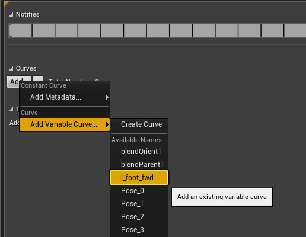The height and width of the screenshot is (237, 306).
Task: Select Pose_2 from Available Names
Action: pos(139,217)
